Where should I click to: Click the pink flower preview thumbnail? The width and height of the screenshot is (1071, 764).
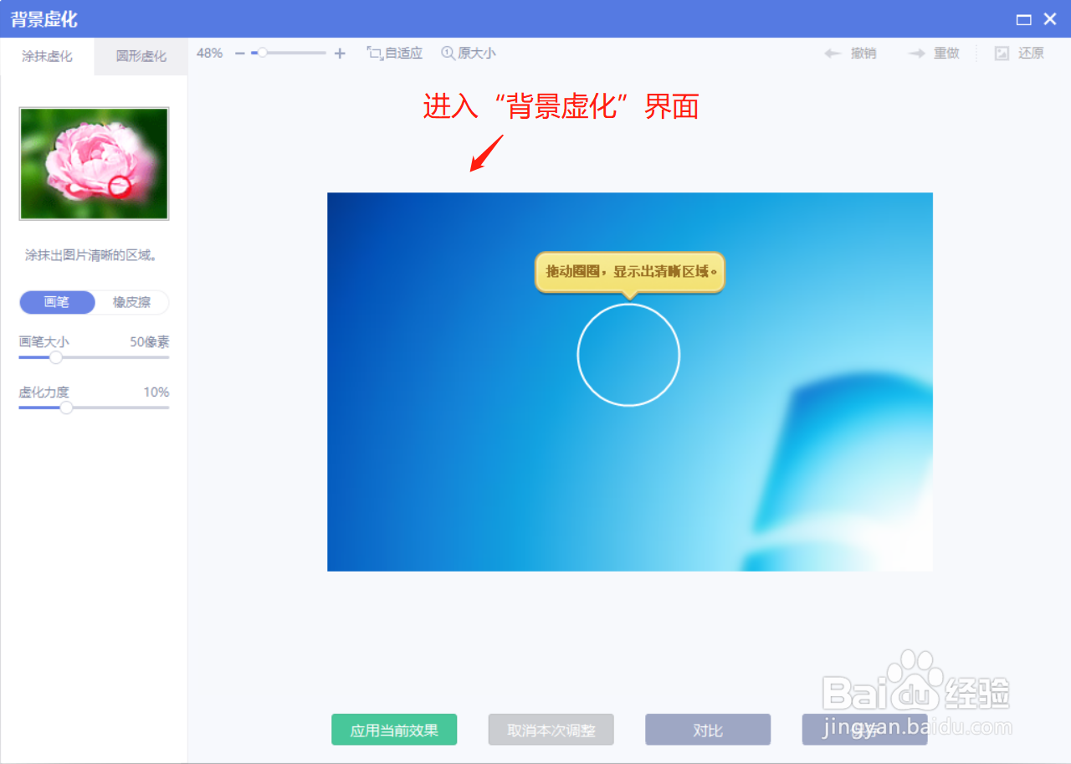94,163
